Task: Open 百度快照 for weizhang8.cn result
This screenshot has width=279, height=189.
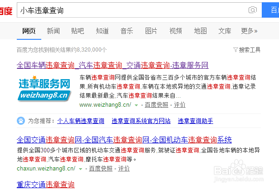Action: 157,105
